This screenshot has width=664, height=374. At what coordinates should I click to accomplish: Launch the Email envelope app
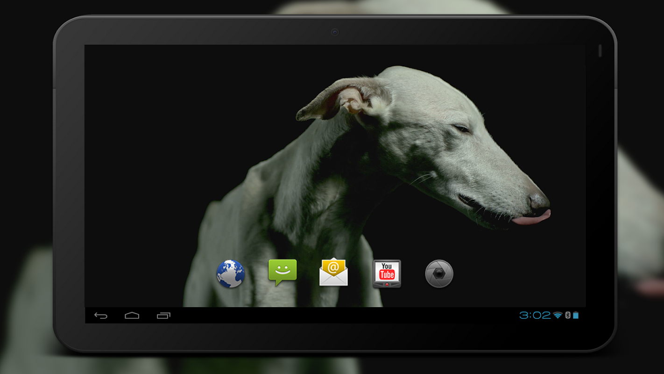333,272
